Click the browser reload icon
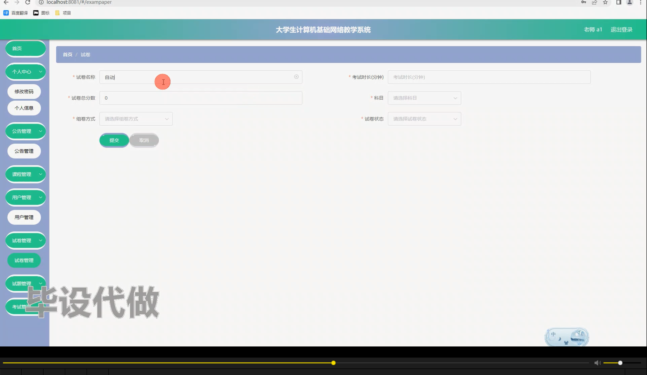647x375 pixels. (x=27, y=3)
